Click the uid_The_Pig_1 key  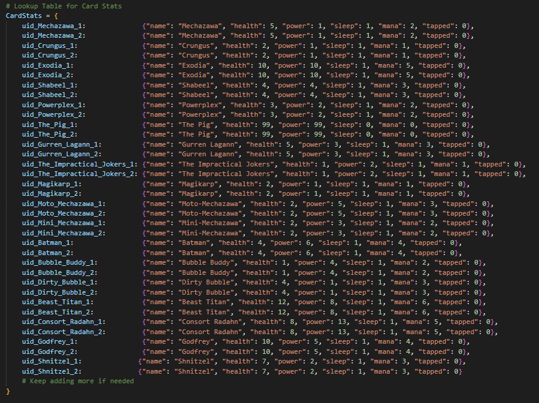[x=49, y=125]
